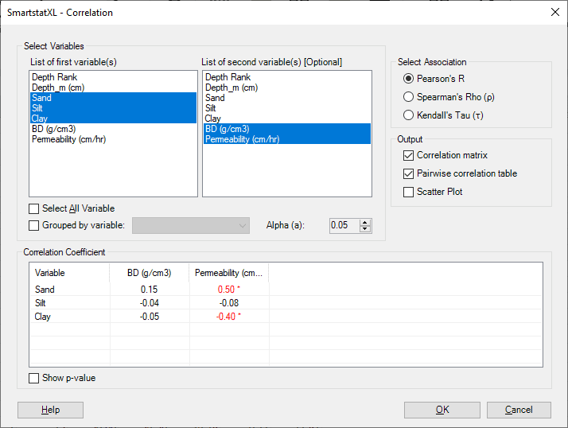
Task: Enable the Scatter Plot output
Action: tap(409, 192)
